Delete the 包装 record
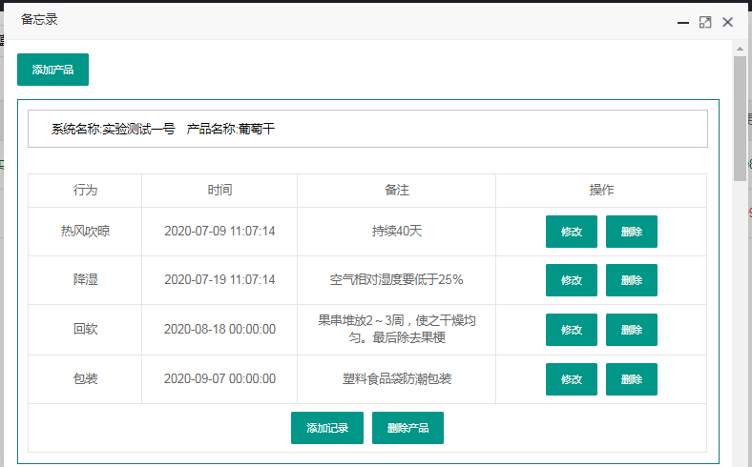This screenshot has width=752, height=467. 632,379
